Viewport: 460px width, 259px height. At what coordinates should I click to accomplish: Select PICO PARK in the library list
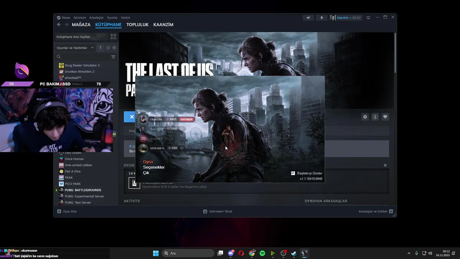[x=73, y=184]
